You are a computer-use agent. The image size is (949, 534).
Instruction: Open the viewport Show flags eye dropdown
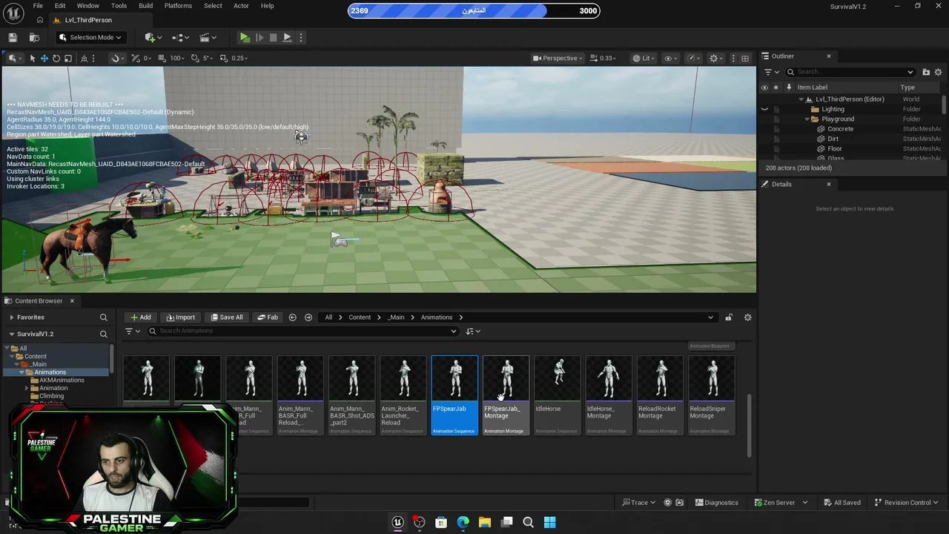coord(670,58)
